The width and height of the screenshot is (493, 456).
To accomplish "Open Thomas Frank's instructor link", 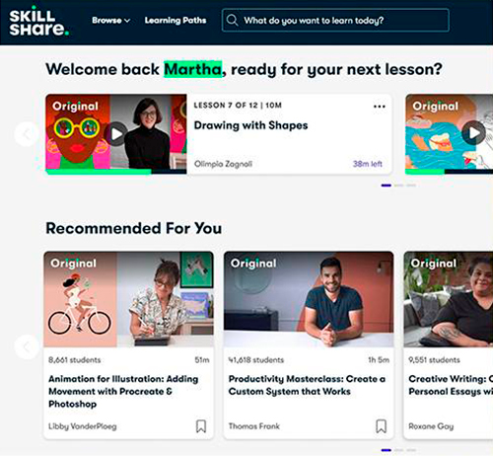I will click(254, 426).
